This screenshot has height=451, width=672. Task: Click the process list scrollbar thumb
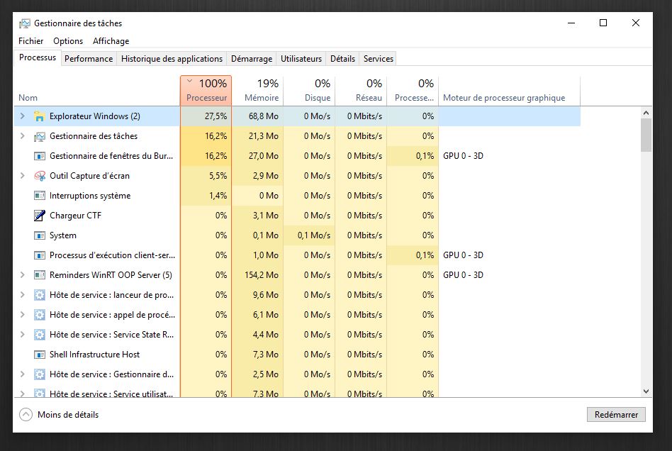pyautogui.click(x=646, y=135)
